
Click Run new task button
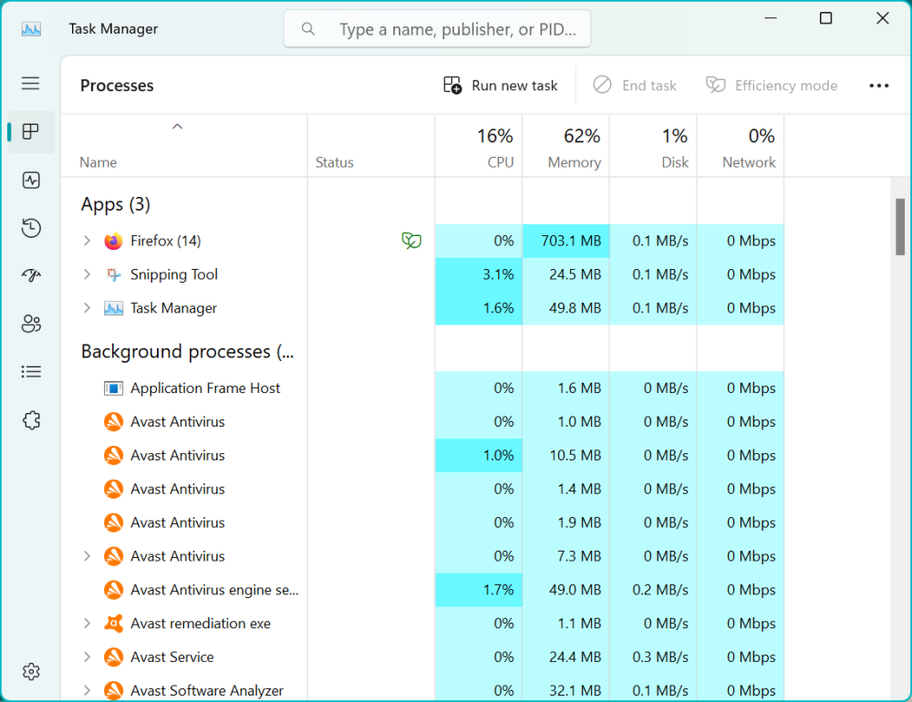(501, 86)
